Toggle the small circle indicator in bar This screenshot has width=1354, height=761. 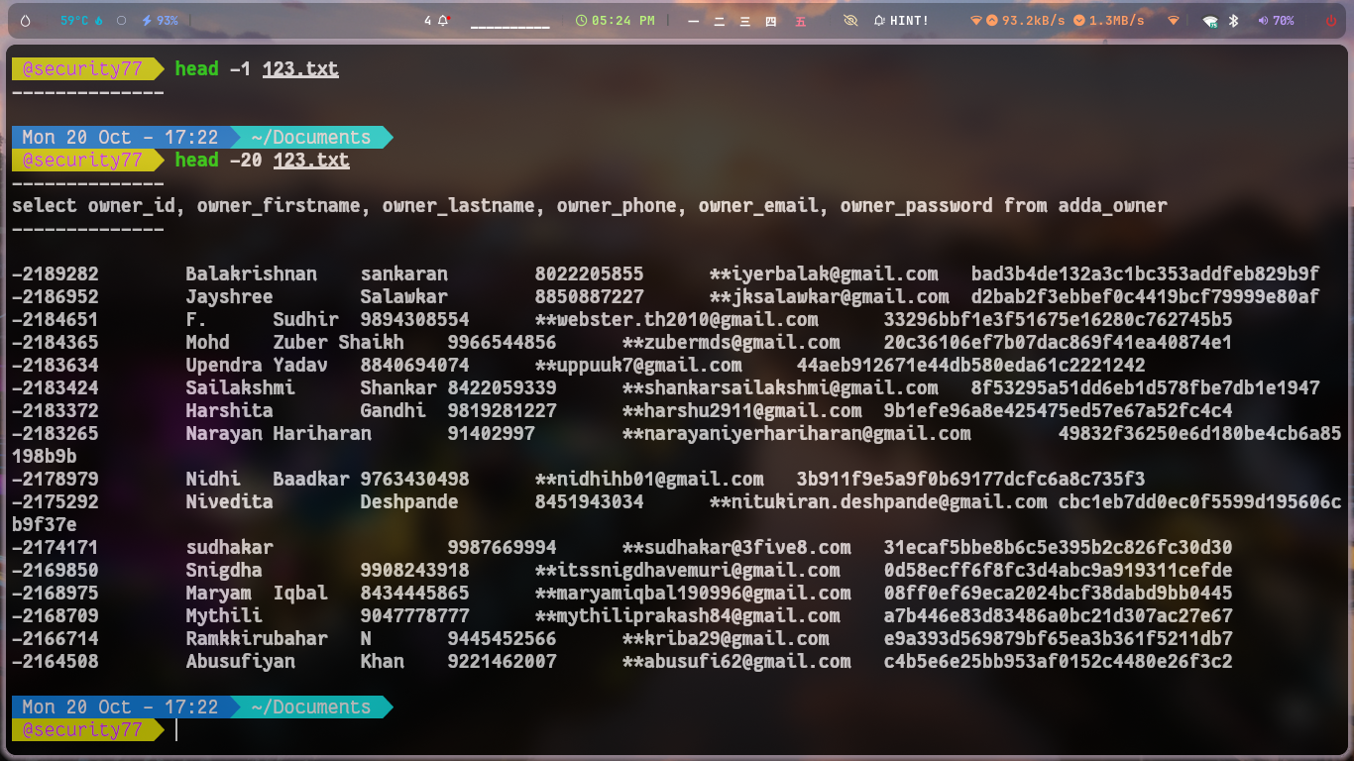pyautogui.click(x=121, y=20)
